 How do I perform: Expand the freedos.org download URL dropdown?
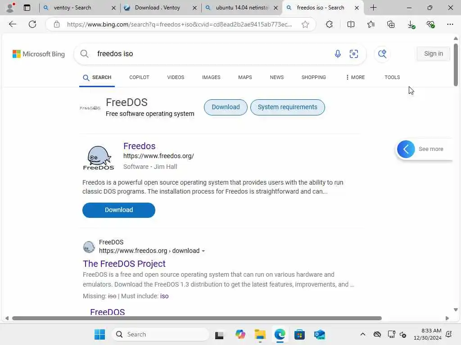203,251
